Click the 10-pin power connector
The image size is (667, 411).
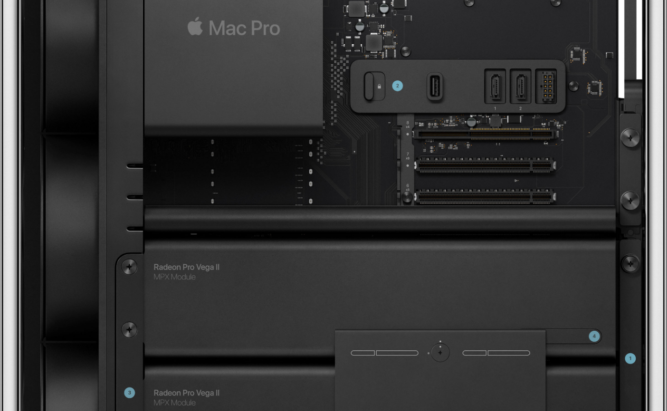[x=546, y=87]
